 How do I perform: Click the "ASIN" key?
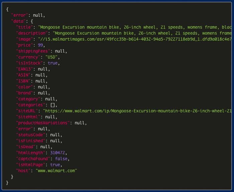click(24, 75)
